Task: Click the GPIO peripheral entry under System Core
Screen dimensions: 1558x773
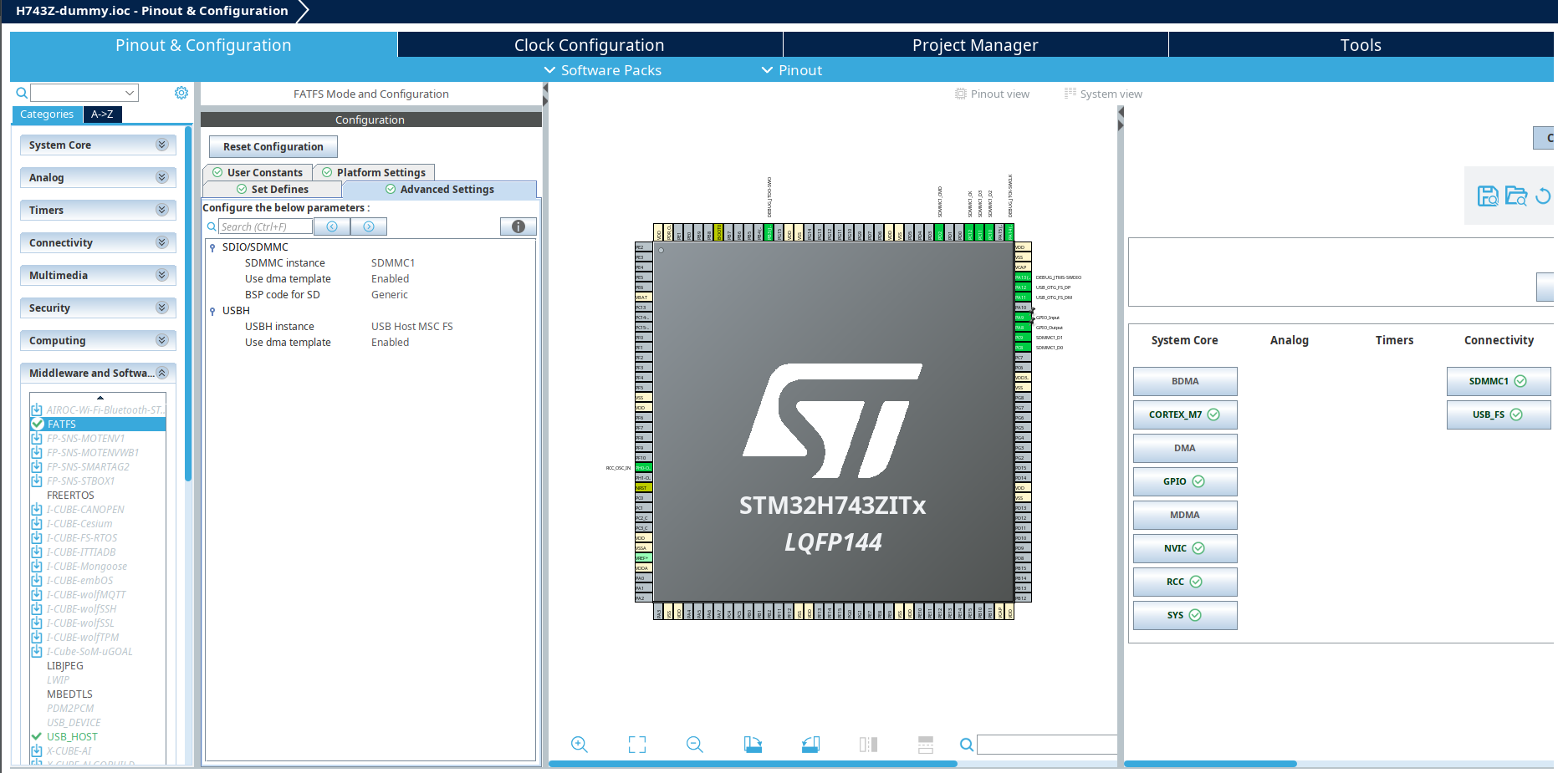Action: [1184, 481]
